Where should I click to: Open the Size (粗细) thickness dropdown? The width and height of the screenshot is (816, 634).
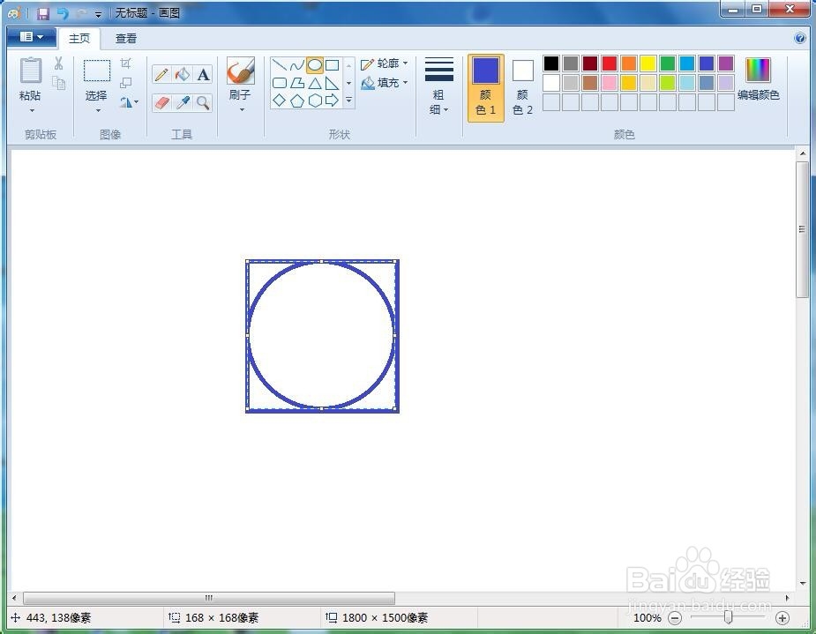(438, 86)
